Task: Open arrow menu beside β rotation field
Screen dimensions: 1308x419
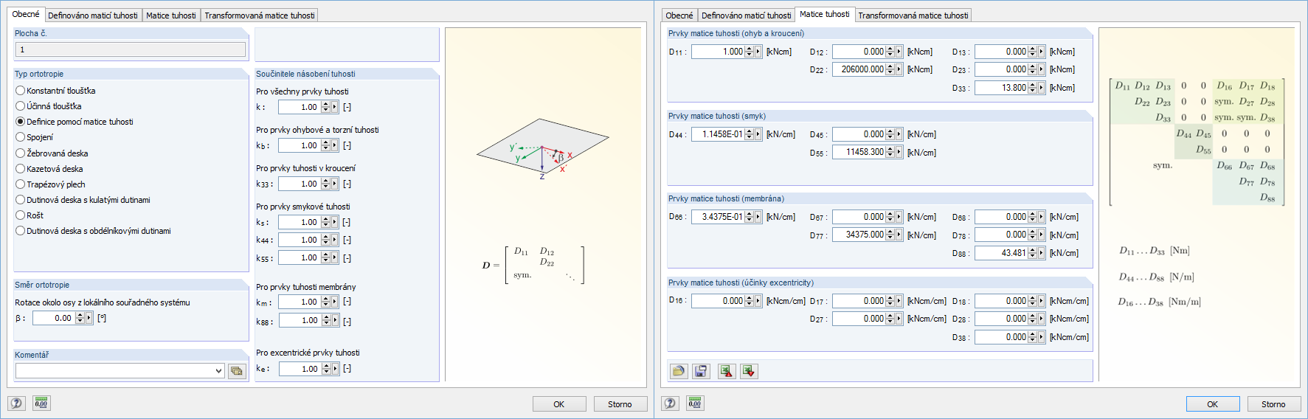Action: (x=89, y=318)
